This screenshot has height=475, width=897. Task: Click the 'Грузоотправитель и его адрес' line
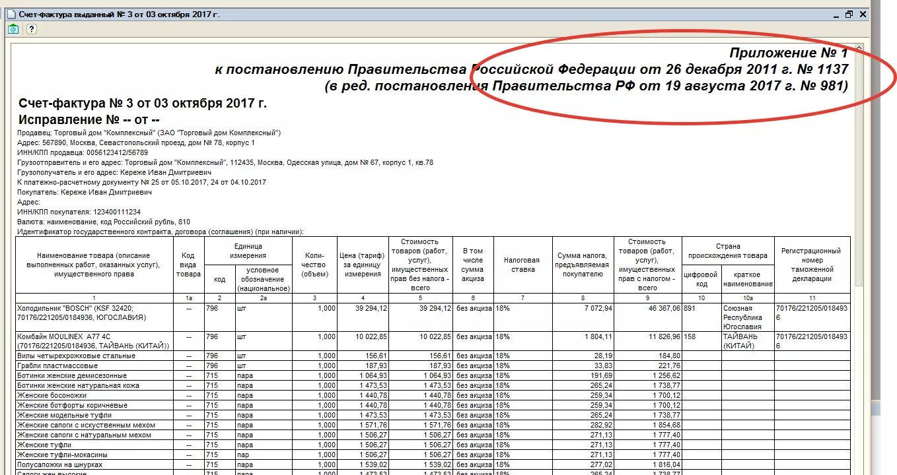225,162
